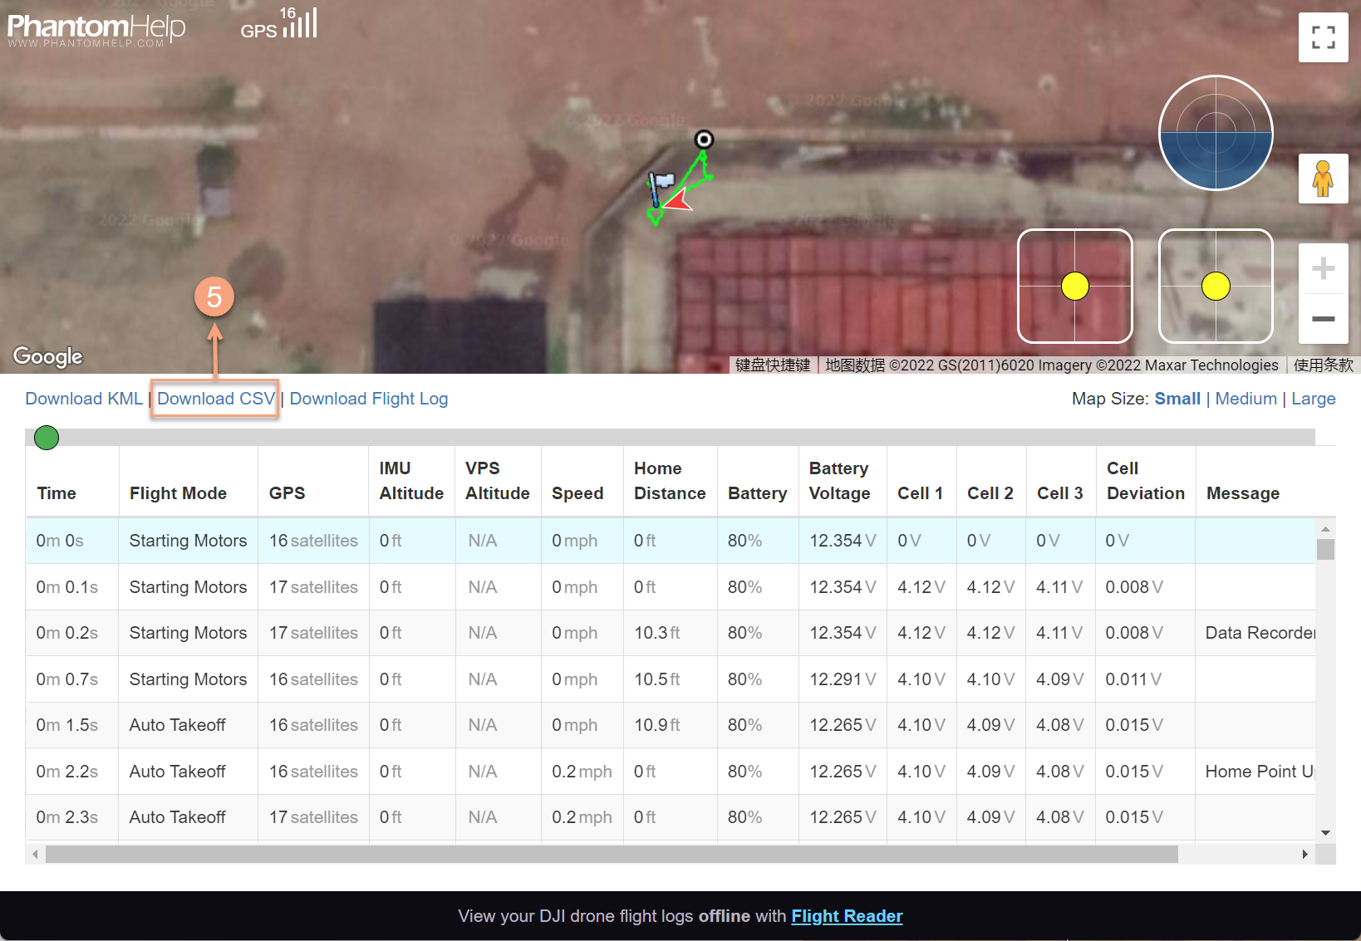Download the KML file
Image resolution: width=1361 pixels, height=941 pixels.
(84, 399)
